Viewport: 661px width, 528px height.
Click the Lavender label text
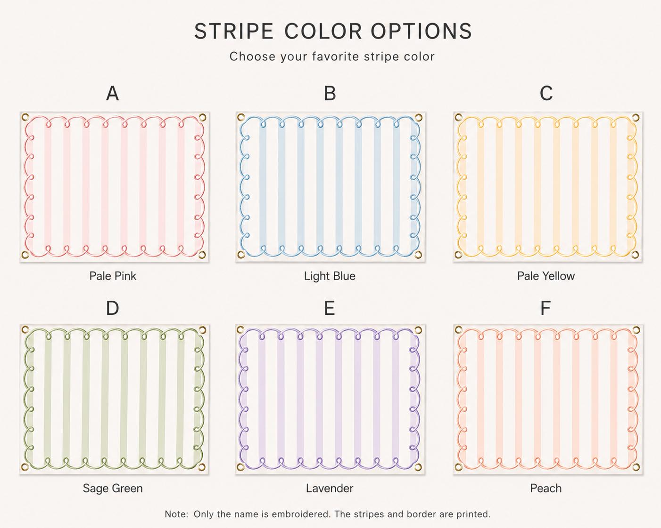(x=330, y=488)
